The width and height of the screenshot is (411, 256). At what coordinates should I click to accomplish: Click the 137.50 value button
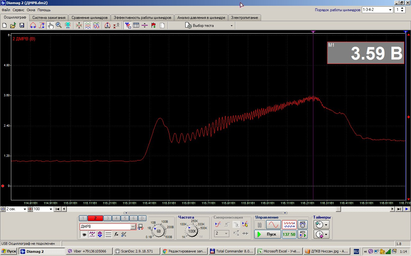(289, 235)
